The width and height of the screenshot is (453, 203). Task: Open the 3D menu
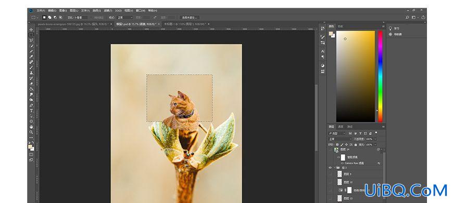118,11
